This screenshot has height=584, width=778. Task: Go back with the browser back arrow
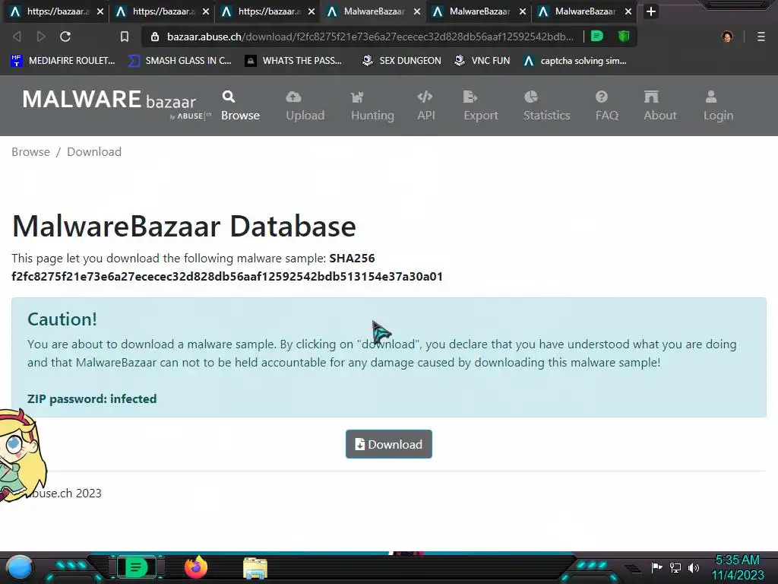point(17,36)
